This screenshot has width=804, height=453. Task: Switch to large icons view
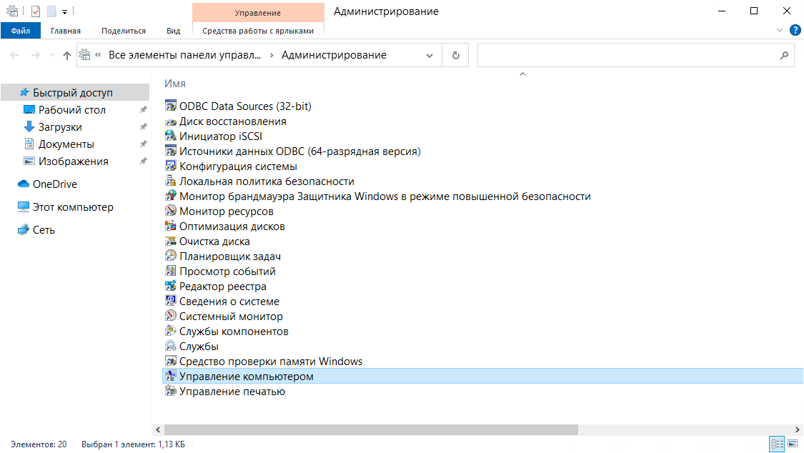click(792, 444)
